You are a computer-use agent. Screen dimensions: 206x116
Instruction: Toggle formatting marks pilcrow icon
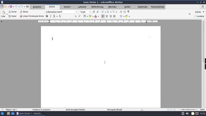coord(128,12)
